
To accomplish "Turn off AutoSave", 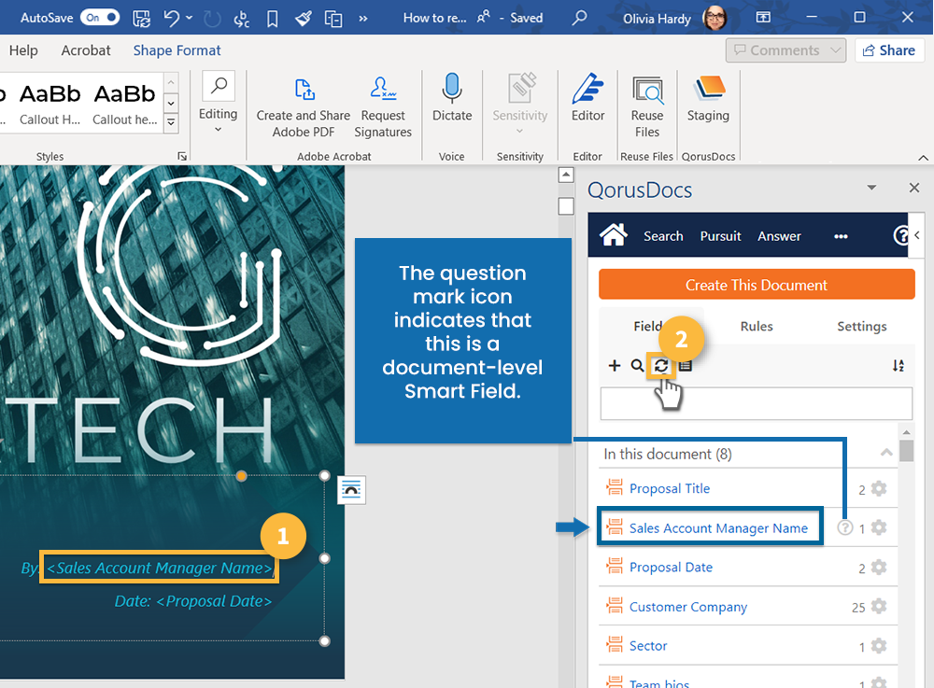I will pos(99,17).
